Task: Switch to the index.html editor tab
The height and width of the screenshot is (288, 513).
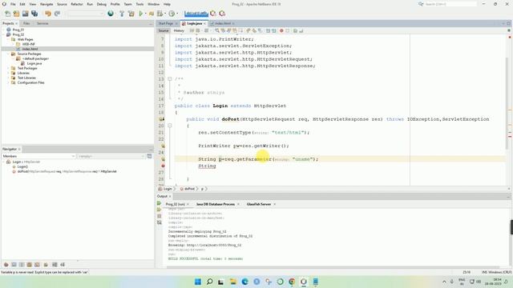Action: 223,23
